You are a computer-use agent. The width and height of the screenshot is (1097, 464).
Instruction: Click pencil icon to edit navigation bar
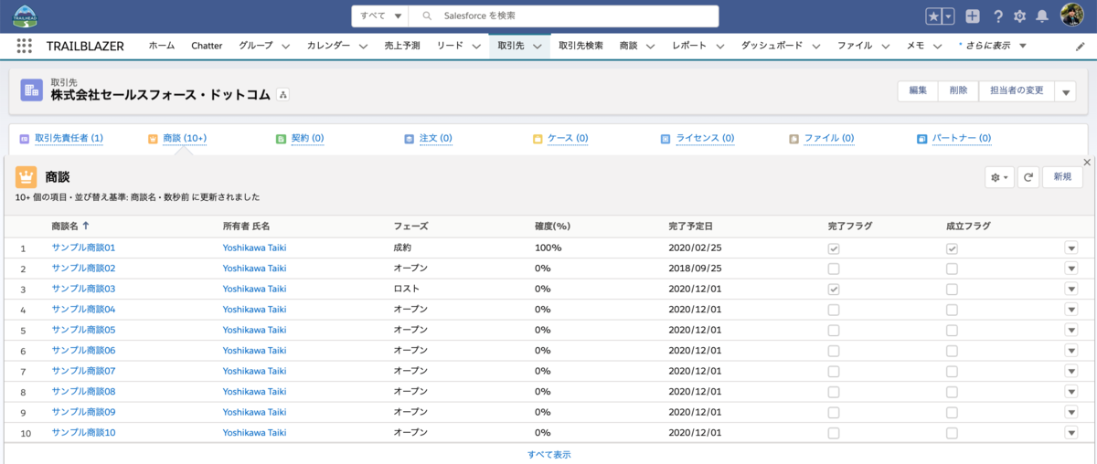tap(1081, 46)
